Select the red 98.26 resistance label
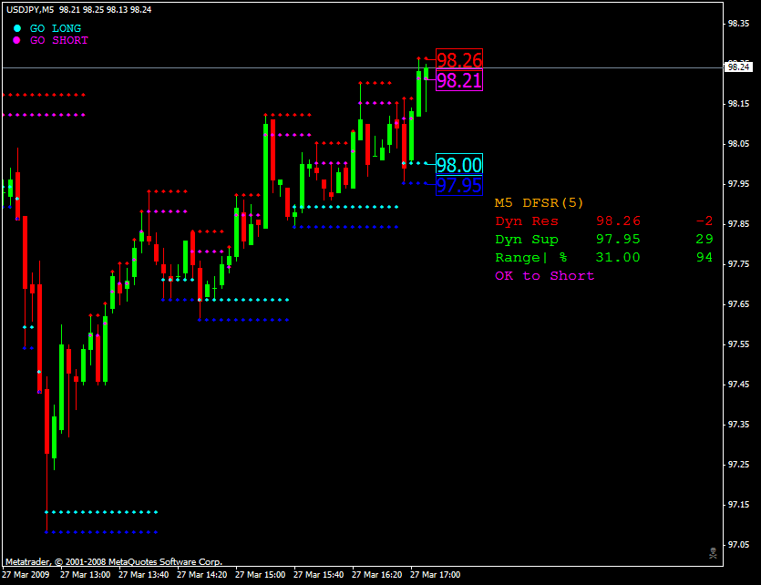Screen dimensions: 761x585 tap(459, 59)
